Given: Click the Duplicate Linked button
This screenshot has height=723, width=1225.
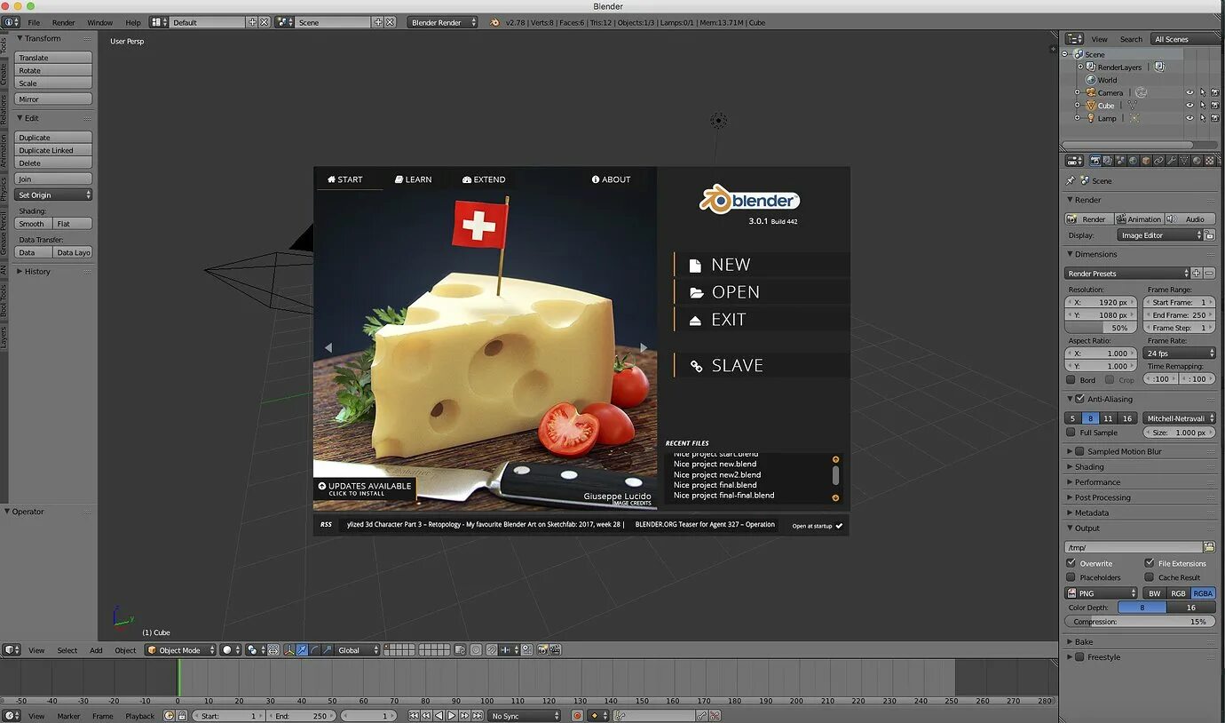Looking at the screenshot, I should coord(54,151).
